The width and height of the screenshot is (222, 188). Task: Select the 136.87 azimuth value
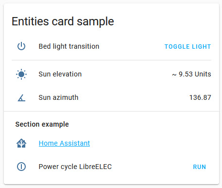(200, 97)
